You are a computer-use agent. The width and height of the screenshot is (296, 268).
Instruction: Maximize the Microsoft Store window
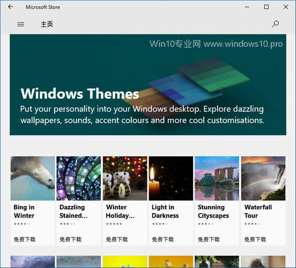[x=266, y=7]
